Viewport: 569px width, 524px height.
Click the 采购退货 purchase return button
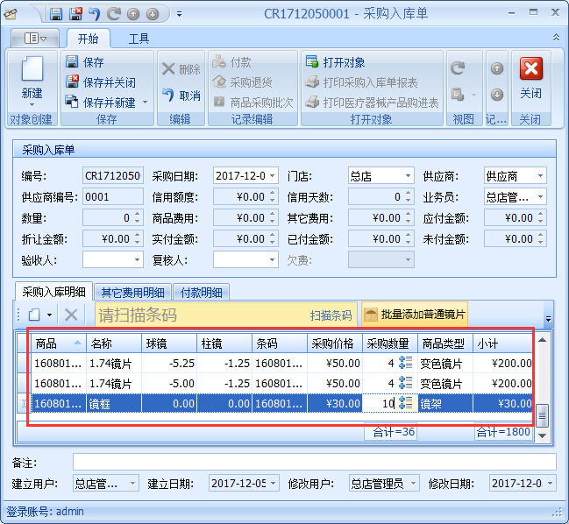pyautogui.click(x=242, y=82)
